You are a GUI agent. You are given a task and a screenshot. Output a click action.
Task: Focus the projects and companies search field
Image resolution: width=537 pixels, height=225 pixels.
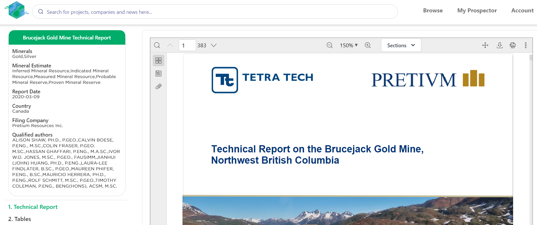point(215,12)
